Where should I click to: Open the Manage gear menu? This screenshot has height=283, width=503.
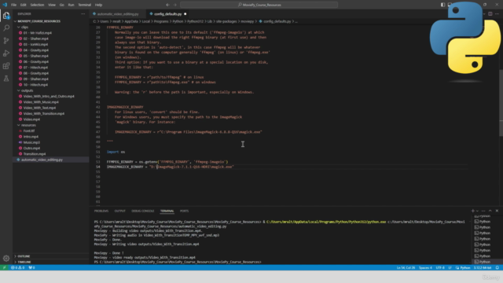[6, 259]
